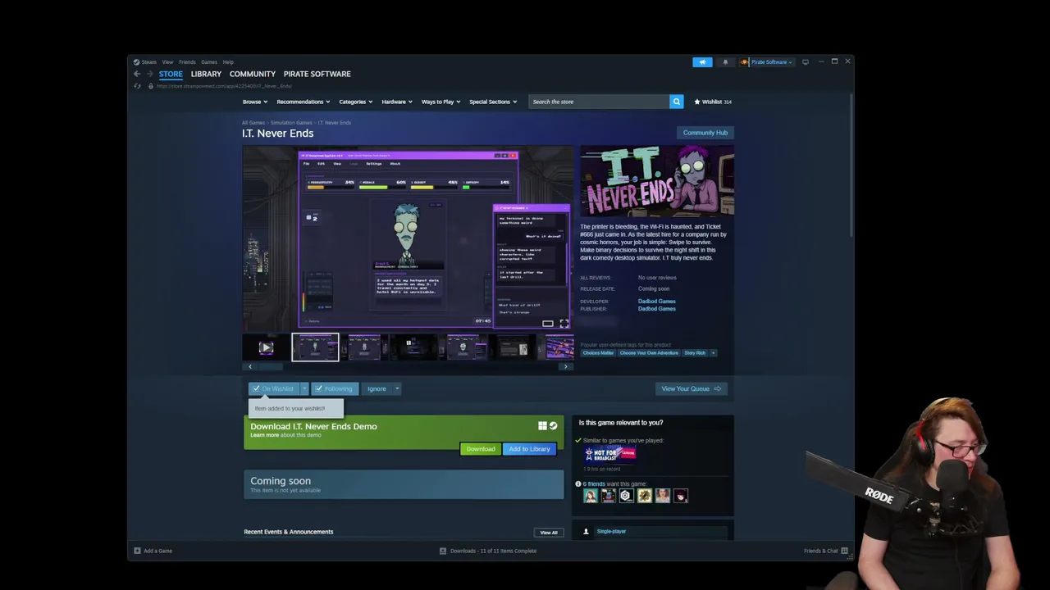Click the Single-player feature link
The width and height of the screenshot is (1050, 590).
(611, 532)
